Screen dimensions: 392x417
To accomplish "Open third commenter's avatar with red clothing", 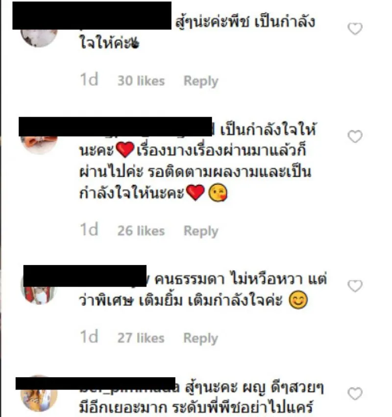I will tap(39, 294).
